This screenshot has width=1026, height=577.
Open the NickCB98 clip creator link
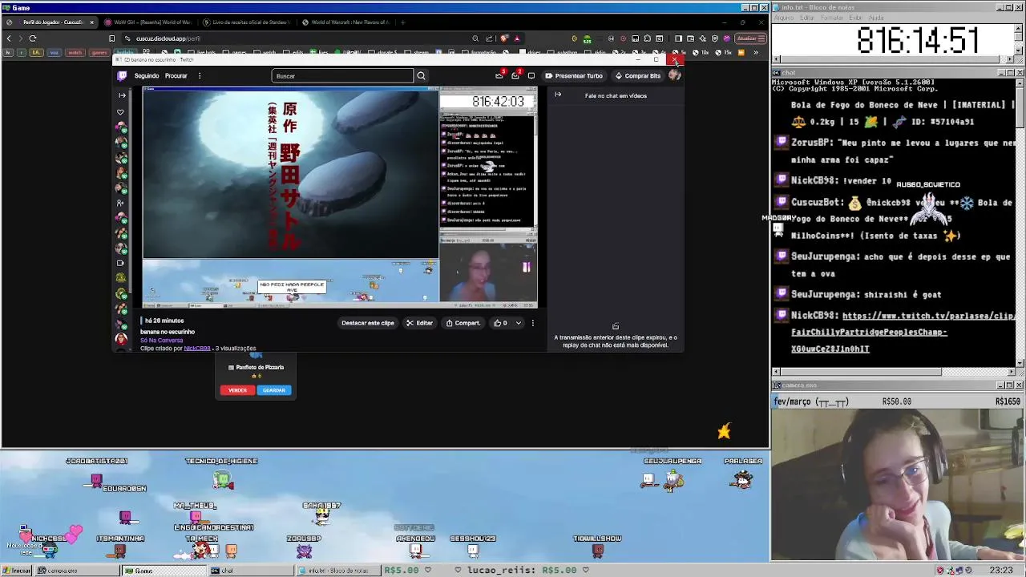197,349
